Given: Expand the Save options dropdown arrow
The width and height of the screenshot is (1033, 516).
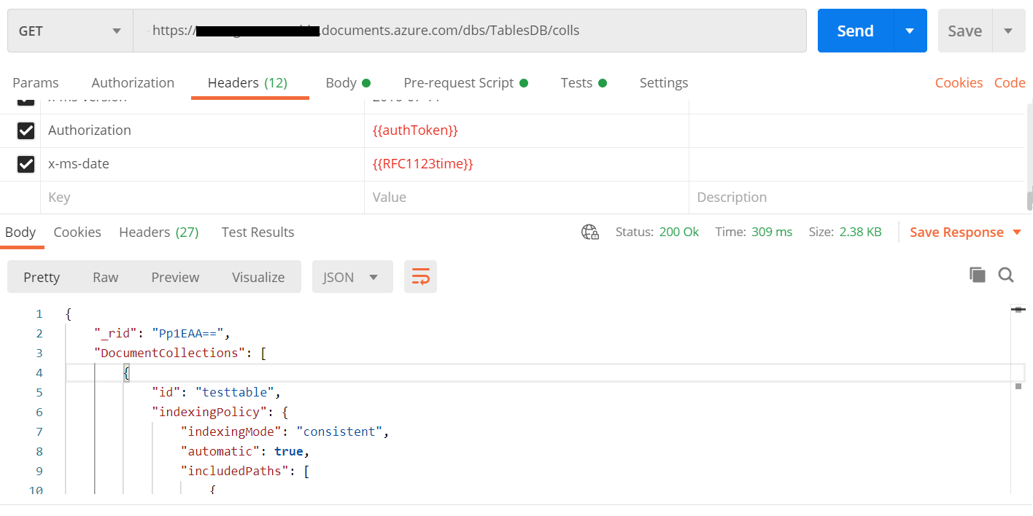Looking at the screenshot, I should [x=1009, y=31].
